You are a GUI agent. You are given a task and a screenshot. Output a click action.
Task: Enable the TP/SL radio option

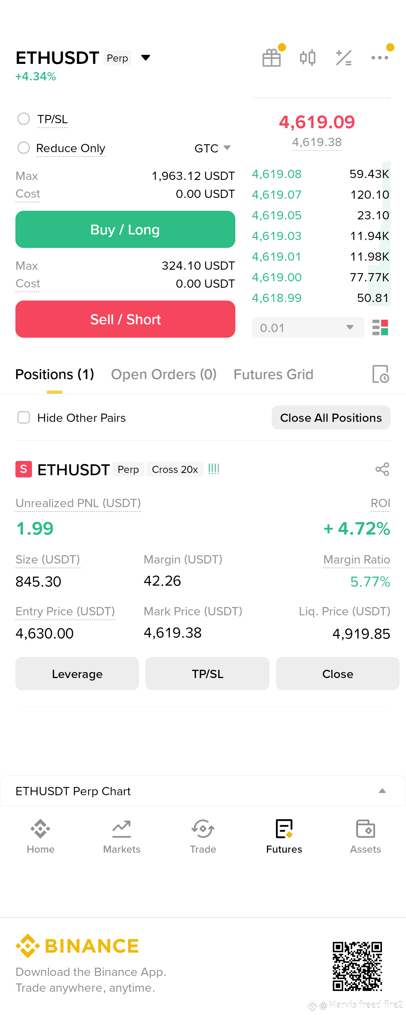[24, 119]
